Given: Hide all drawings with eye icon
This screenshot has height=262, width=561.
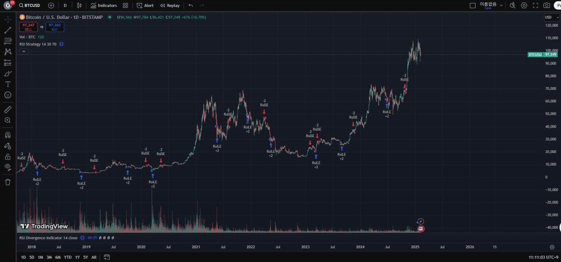Looking at the screenshot, I should pyautogui.click(x=7, y=167).
